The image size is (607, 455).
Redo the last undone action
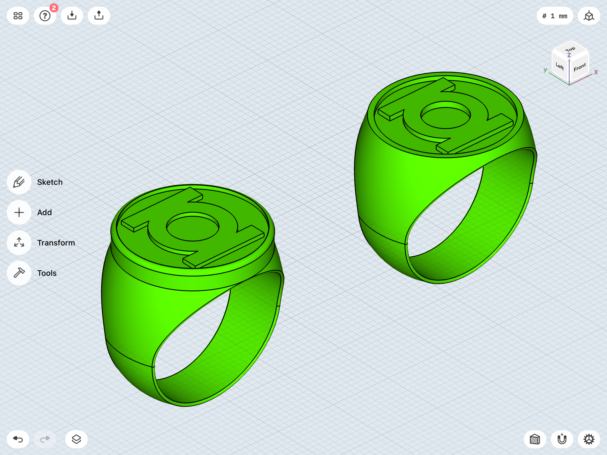[45, 439]
